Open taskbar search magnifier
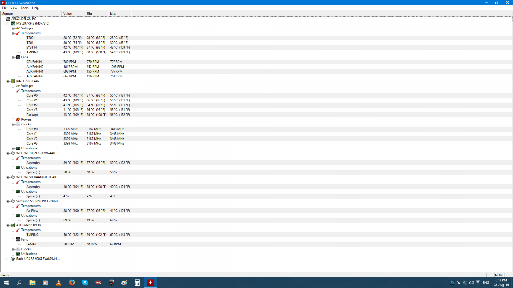The height and width of the screenshot is (288, 513). (x=19, y=283)
